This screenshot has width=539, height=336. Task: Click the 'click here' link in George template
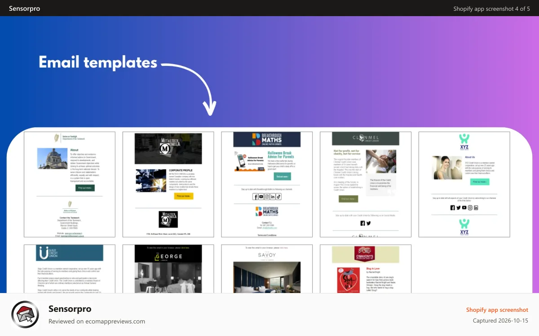(x=186, y=248)
